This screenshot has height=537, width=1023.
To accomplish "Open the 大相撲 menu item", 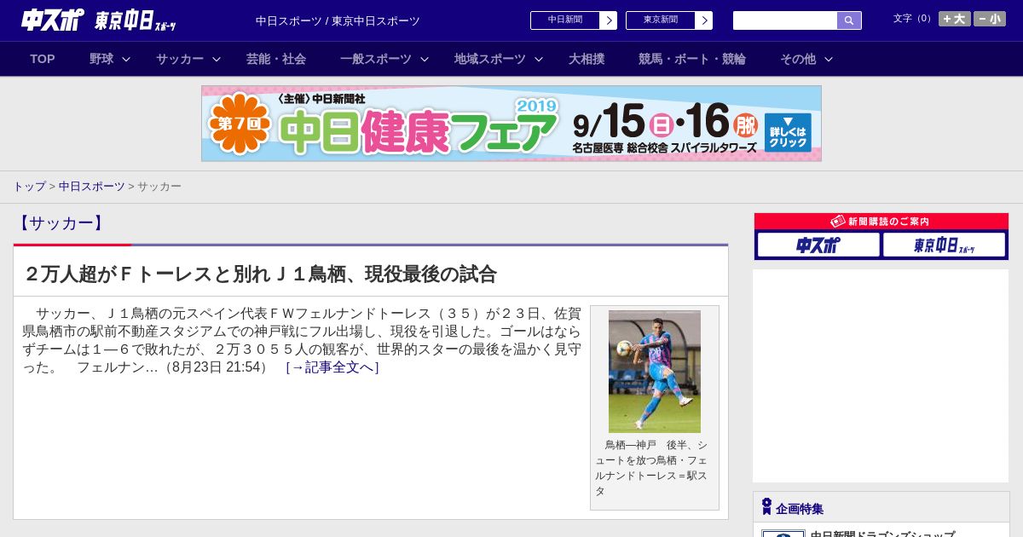I will pos(587,59).
